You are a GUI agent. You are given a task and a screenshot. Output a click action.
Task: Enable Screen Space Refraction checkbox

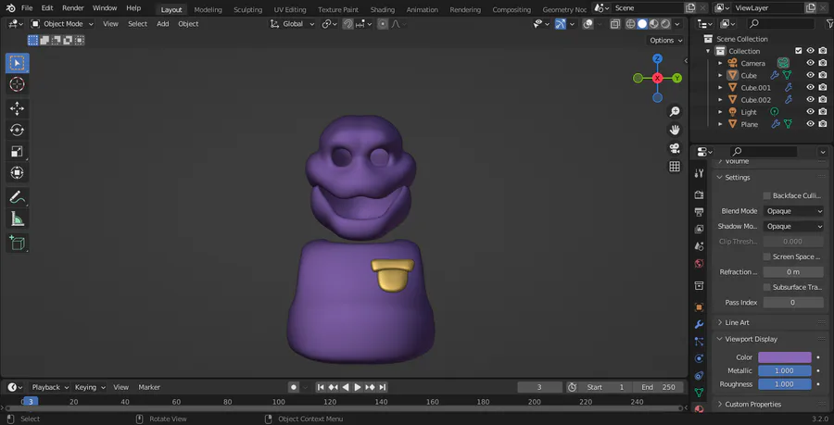point(767,256)
